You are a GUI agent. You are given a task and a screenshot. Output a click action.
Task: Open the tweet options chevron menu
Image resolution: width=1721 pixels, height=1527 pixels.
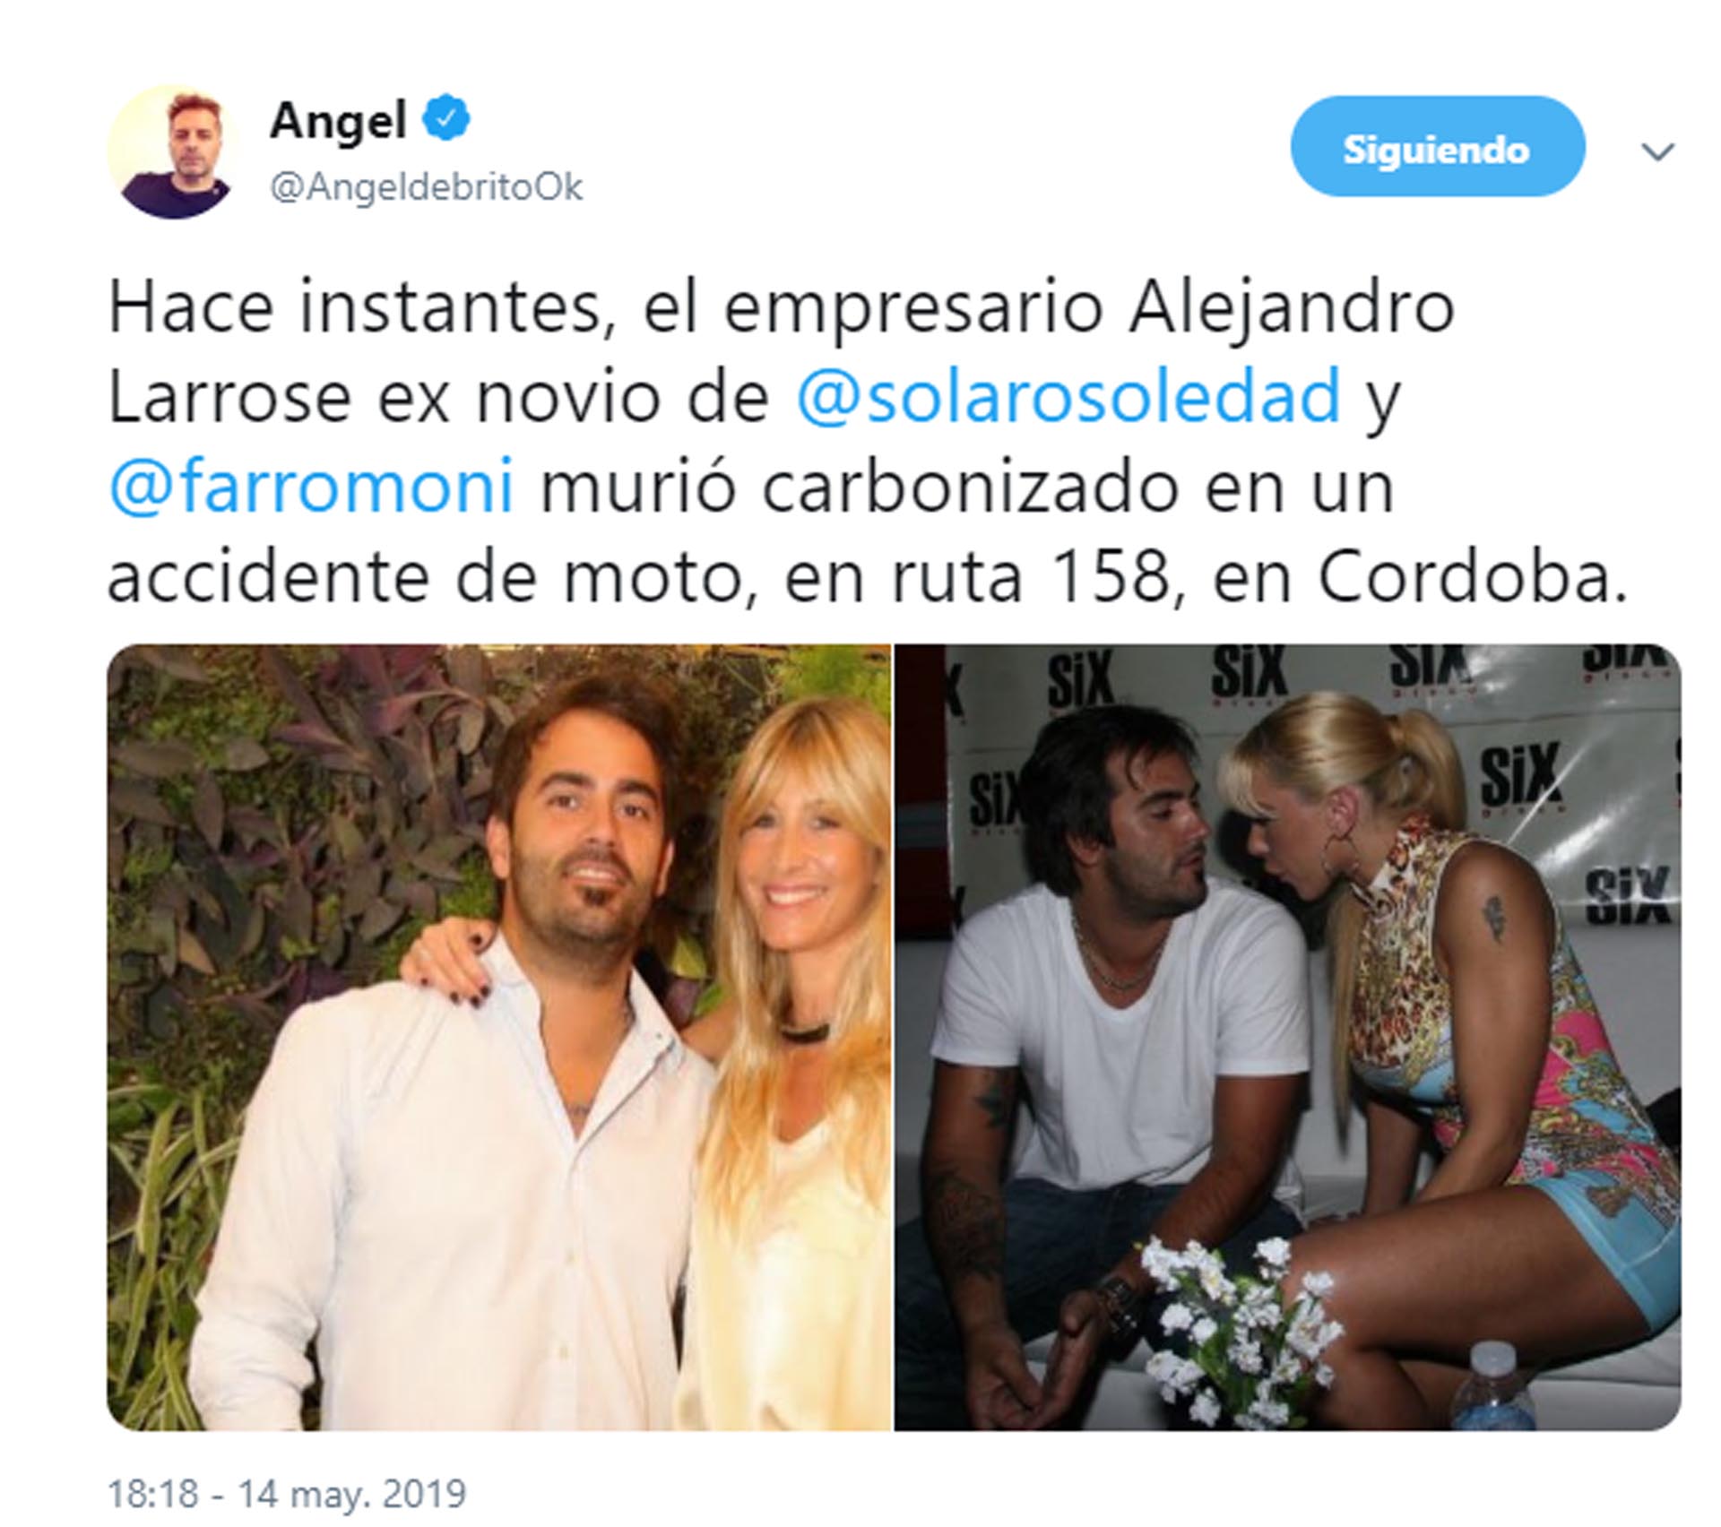pyautogui.click(x=1657, y=151)
